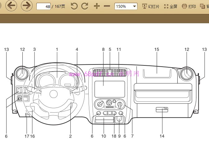Click the cut-off button right of 打印
This screenshot has width=209, height=146.
pyautogui.click(x=205, y=6)
